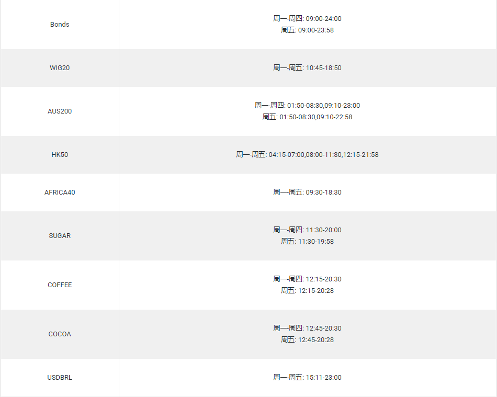Select SUGAR Friday hours 11:30-19:58

tap(307, 242)
